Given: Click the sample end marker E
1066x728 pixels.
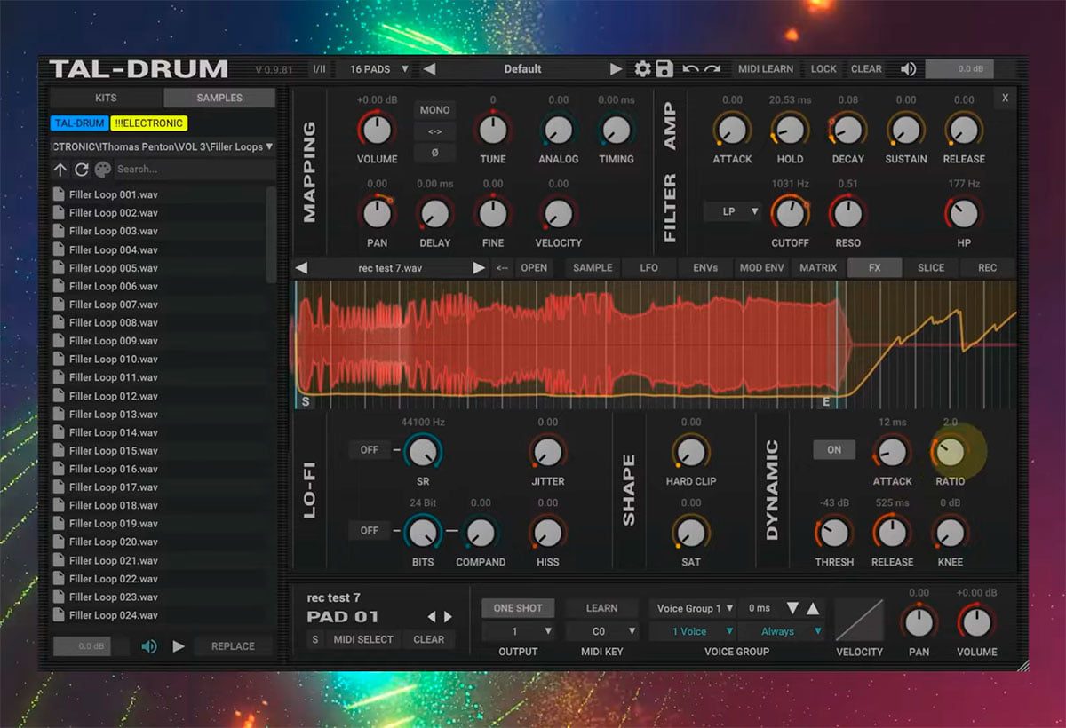Looking at the screenshot, I should coord(826,401).
